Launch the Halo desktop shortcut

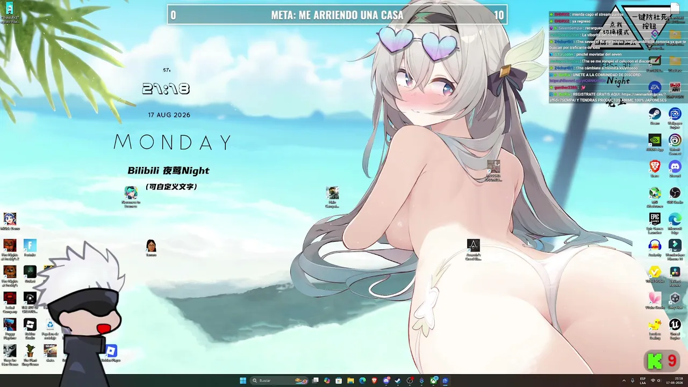(333, 197)
